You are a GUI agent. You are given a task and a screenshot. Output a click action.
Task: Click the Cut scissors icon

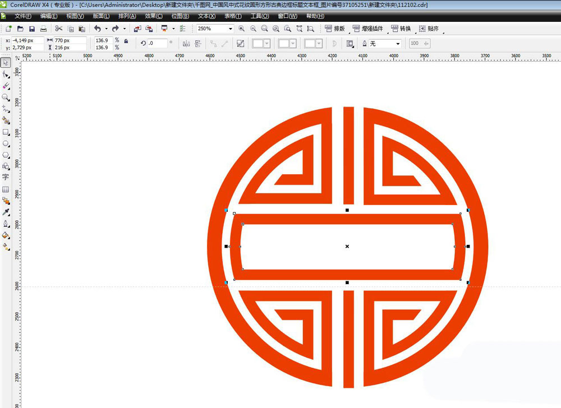pos(58,29)
